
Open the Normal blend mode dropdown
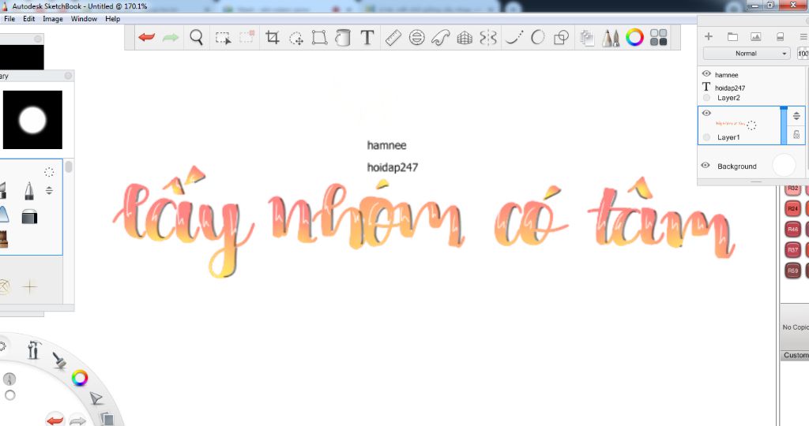click(747, 54)
